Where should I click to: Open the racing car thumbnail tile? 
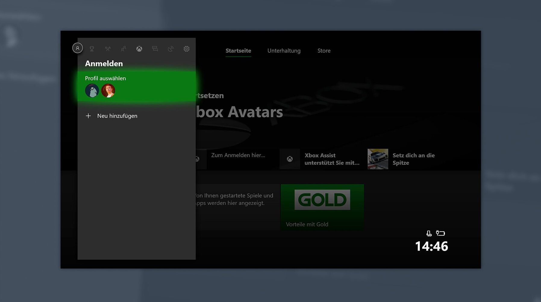(378, 159)
